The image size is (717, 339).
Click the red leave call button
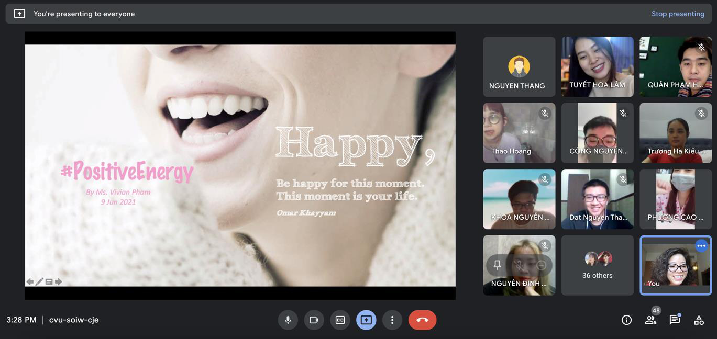422,320
